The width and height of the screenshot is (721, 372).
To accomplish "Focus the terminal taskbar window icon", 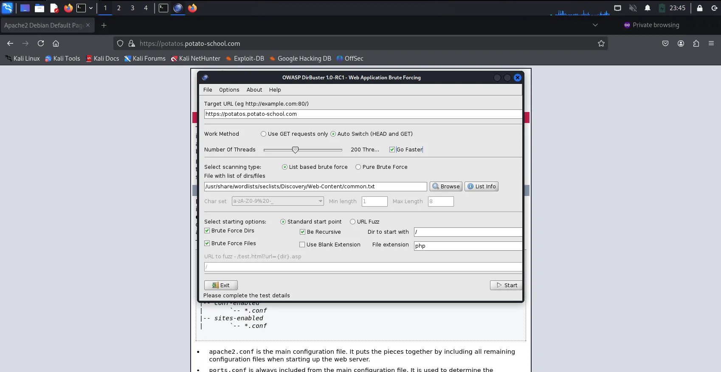I will point(163,8).
